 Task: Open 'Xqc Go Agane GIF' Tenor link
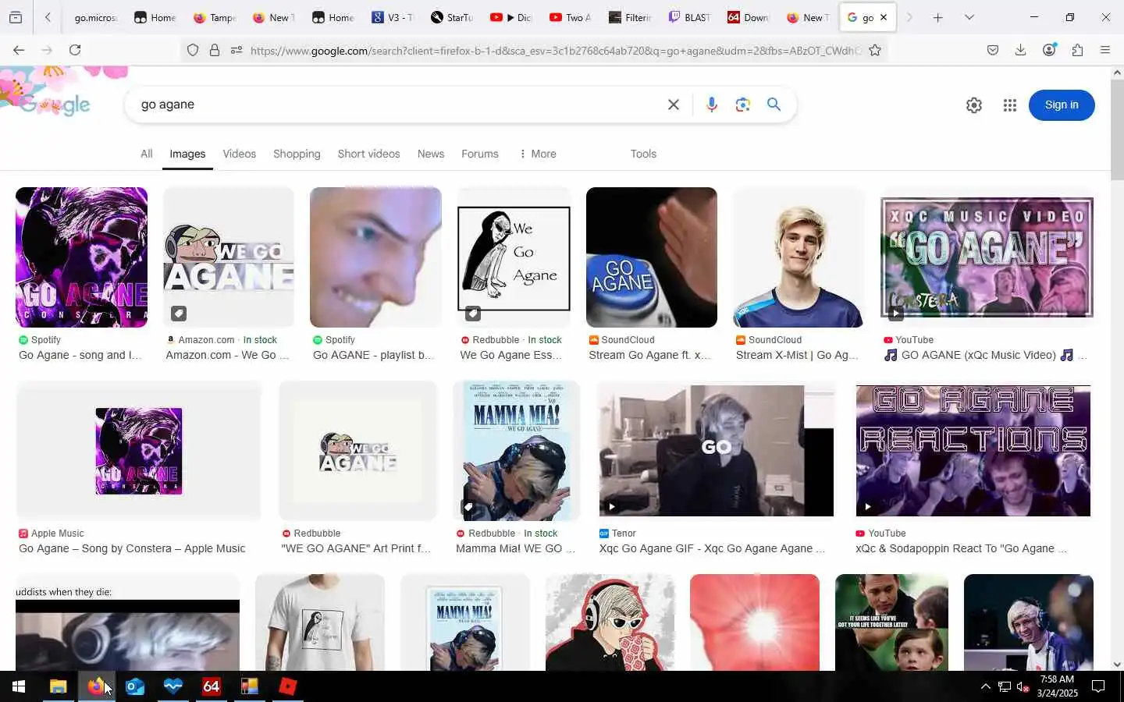click(712, 548)
